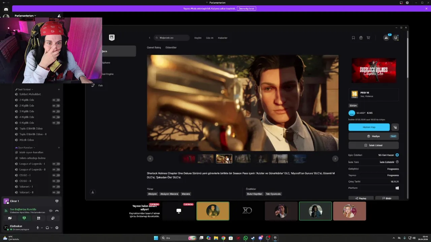Open the Haberler menu item

click(x=223, y=38)
